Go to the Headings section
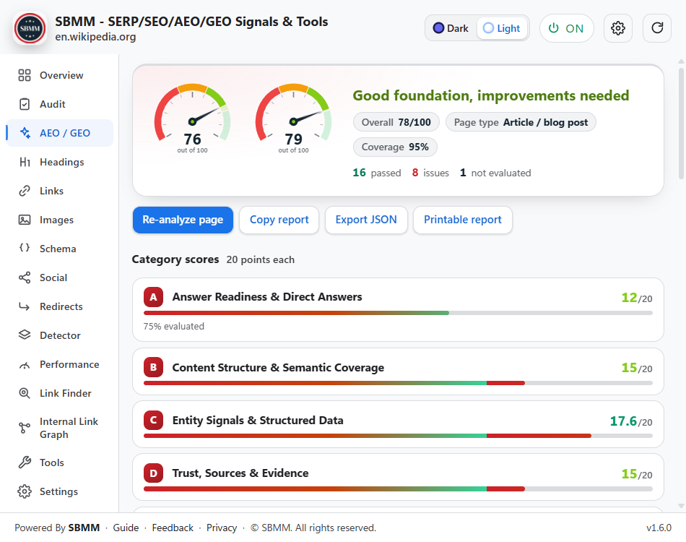 coord(59,162)
